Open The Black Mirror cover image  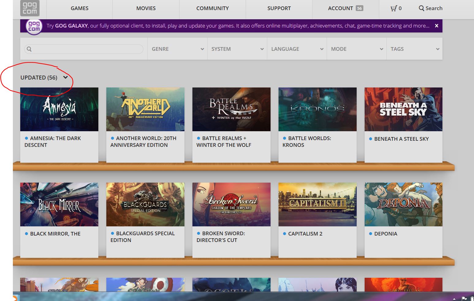pos(59,204)
